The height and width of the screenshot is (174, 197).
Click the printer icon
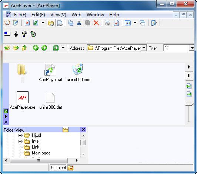tap(108, 23)
